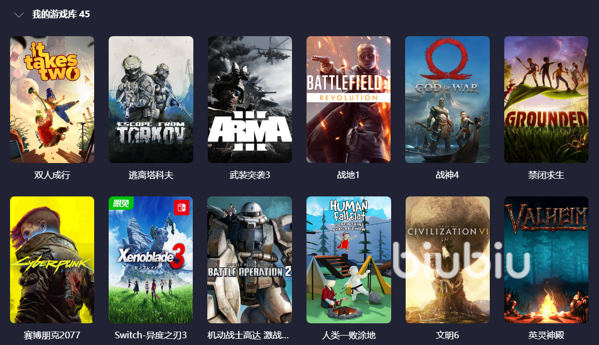This screenshot has width=599, height=345.
Task: Open the Civilization VI cover
Action: 447,260
